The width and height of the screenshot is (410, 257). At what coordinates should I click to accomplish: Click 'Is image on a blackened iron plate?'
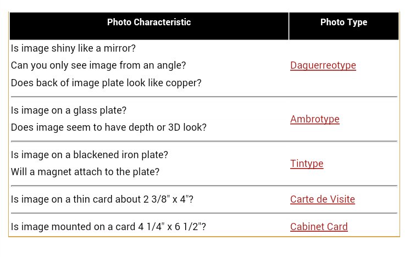click(x=90, y=155)
